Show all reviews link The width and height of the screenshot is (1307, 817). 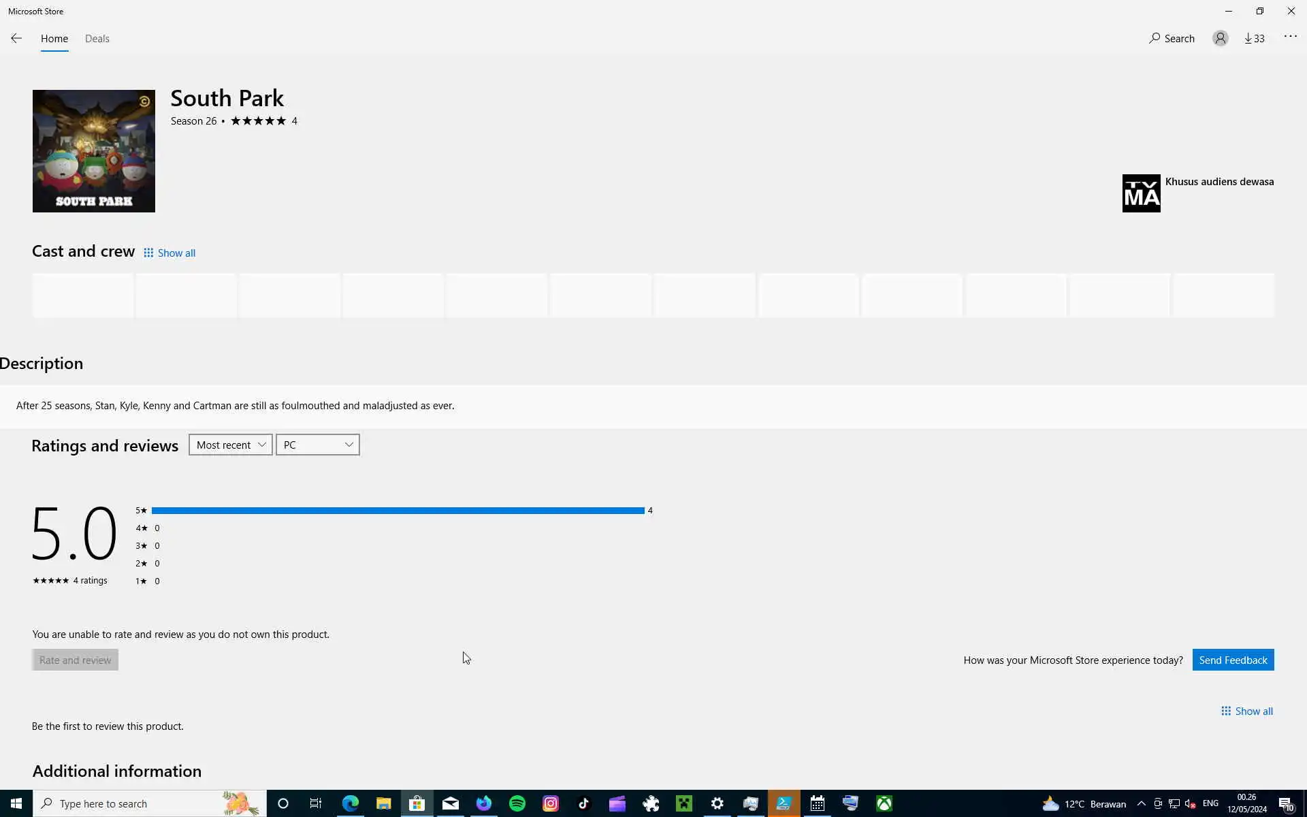(x=1246, y=711)
